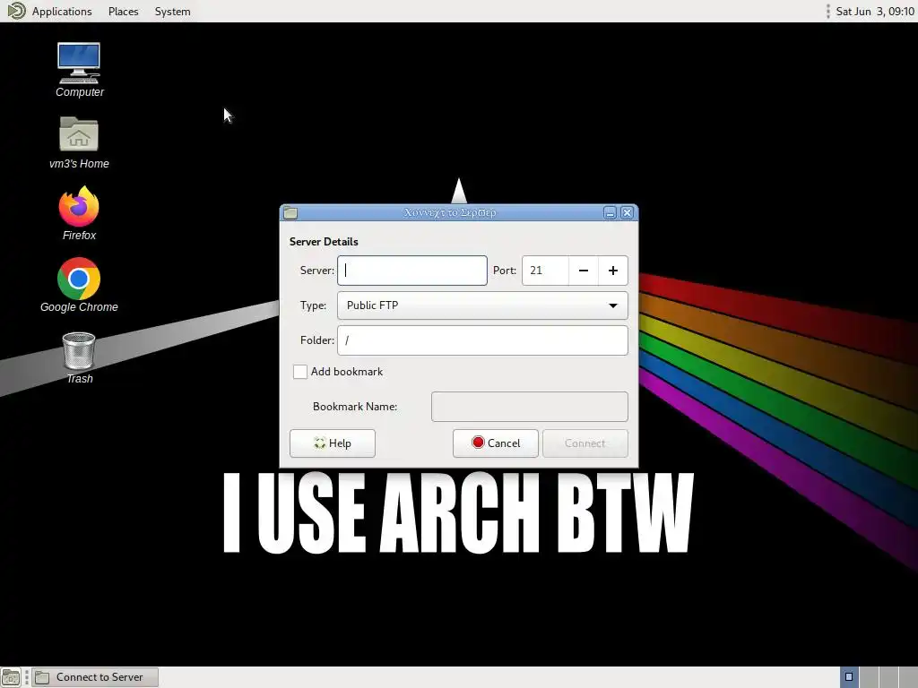The width and height of the screenshot is (918, 688).
Task: Enable the Add bookmark checkbox
Action: [299, 372]
